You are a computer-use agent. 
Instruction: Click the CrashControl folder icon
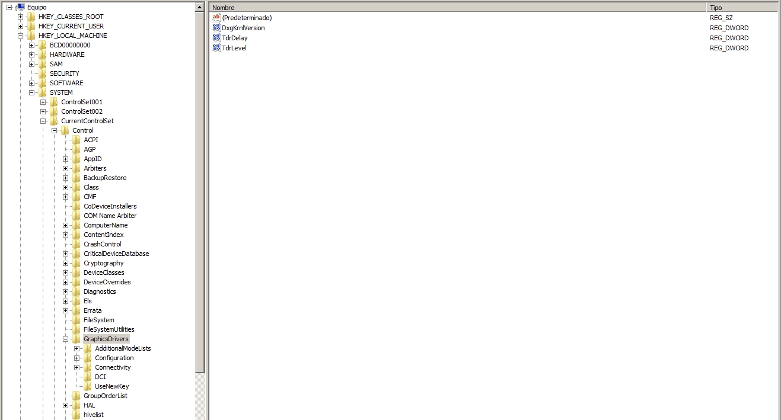(x=76, y=244)
